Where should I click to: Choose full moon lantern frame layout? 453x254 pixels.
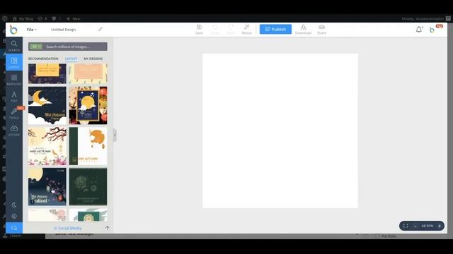point(88,105)
